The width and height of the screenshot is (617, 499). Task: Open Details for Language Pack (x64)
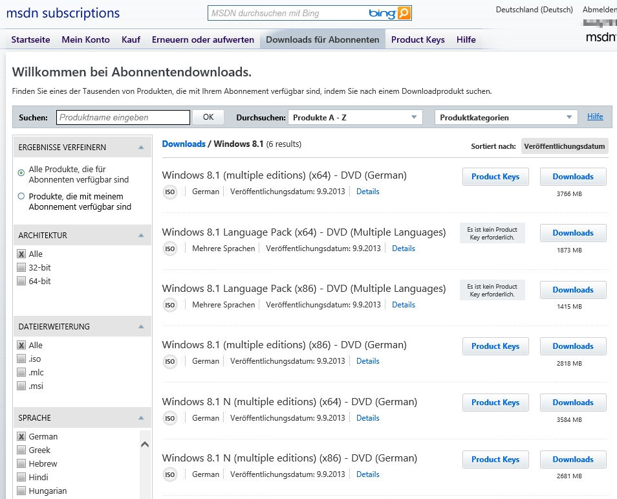(404, 249)
